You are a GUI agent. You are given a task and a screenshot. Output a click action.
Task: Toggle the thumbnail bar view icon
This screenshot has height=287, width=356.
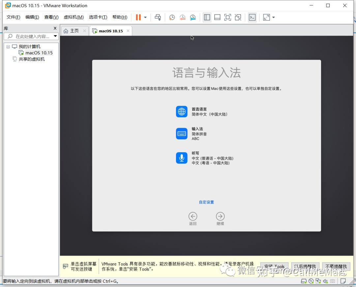217,17
